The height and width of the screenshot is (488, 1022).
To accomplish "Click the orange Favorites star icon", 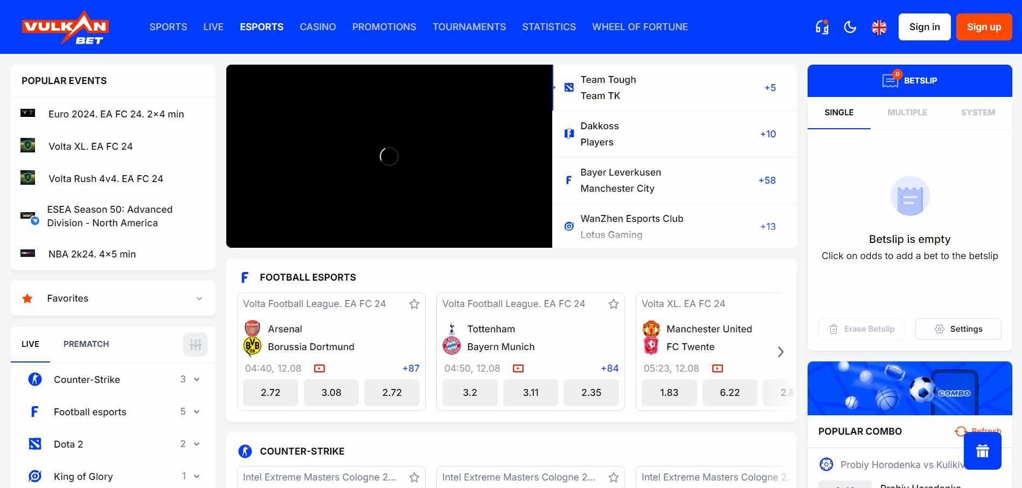I will [27, 298].
